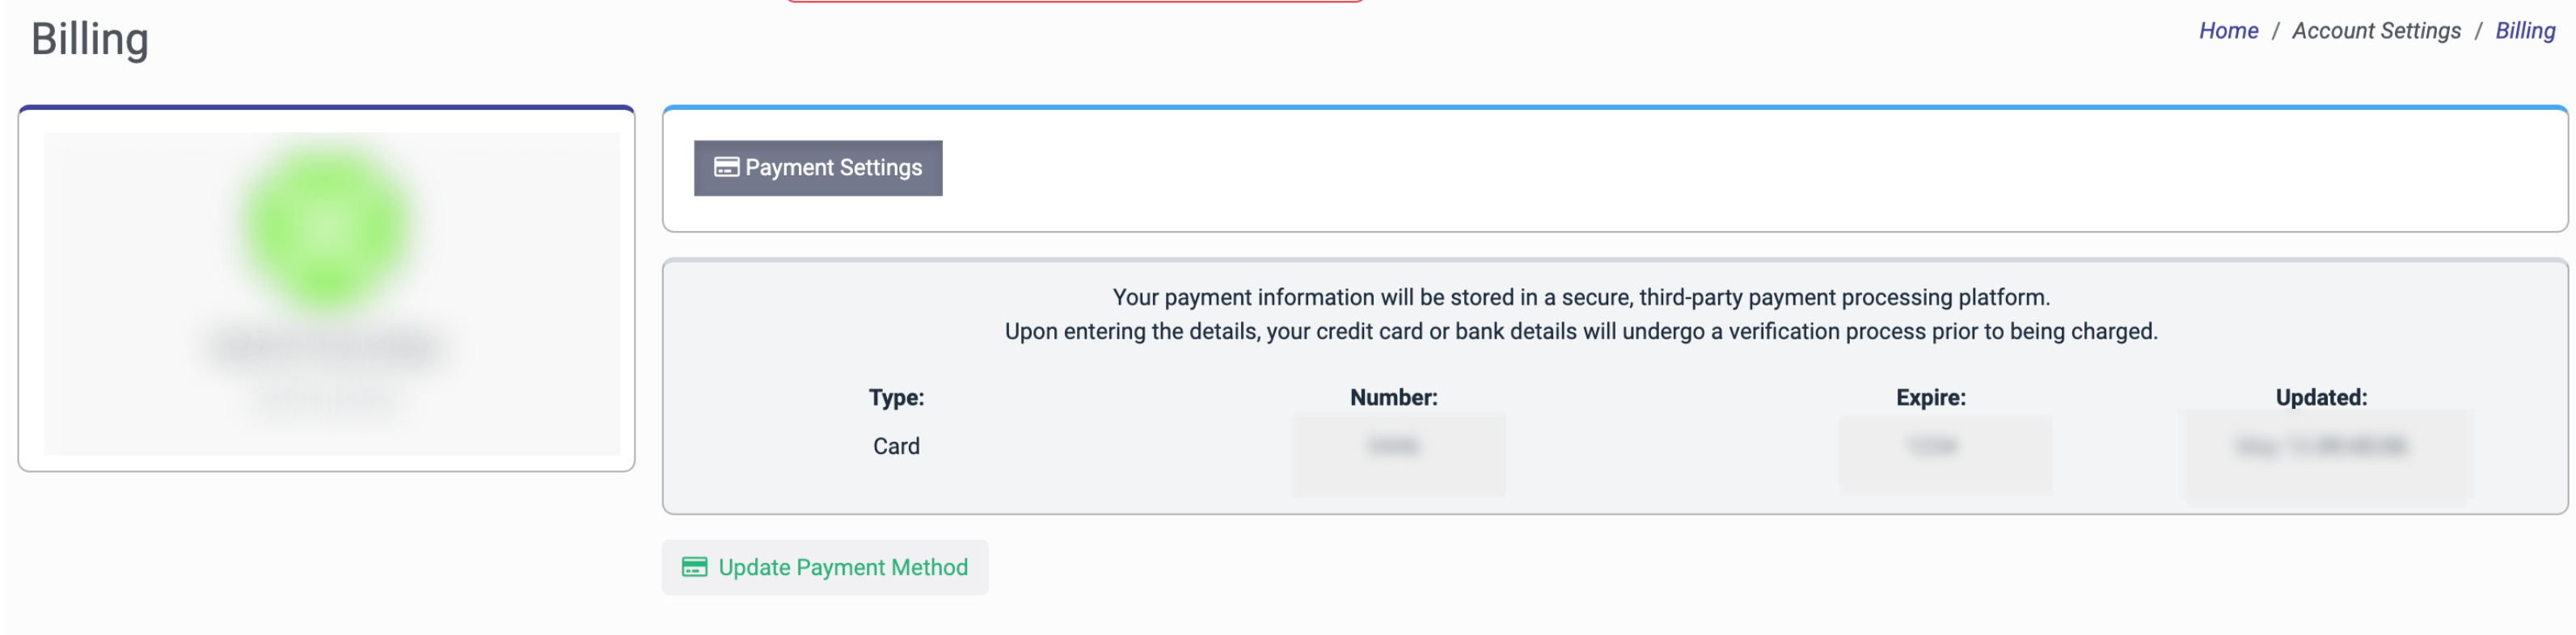The image size is (2576, 635).
Task: Click the Billing page heading
Action: tap(90, 40)
